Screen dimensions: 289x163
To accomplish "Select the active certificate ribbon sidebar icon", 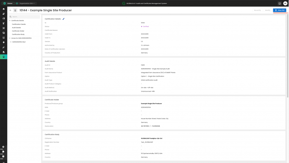I will tap(4, 57).
